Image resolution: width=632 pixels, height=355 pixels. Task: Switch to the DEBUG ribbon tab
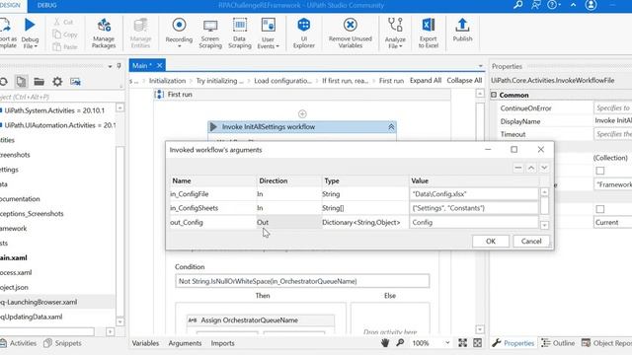coord(46,5)
